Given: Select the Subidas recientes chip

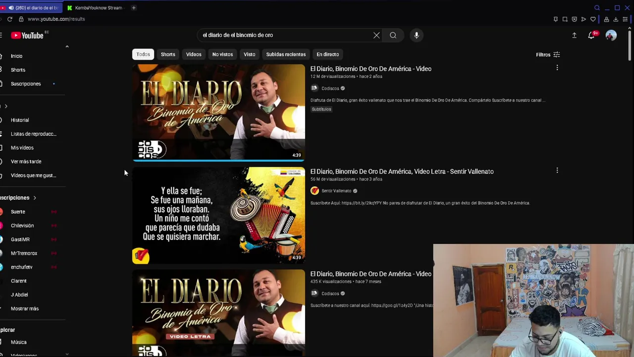Looking at the screenshot, I should (286, 55).
